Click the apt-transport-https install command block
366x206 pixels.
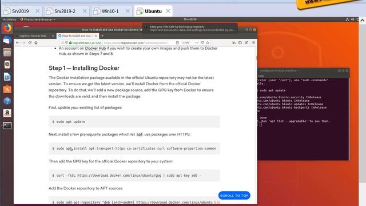point(134,149)
